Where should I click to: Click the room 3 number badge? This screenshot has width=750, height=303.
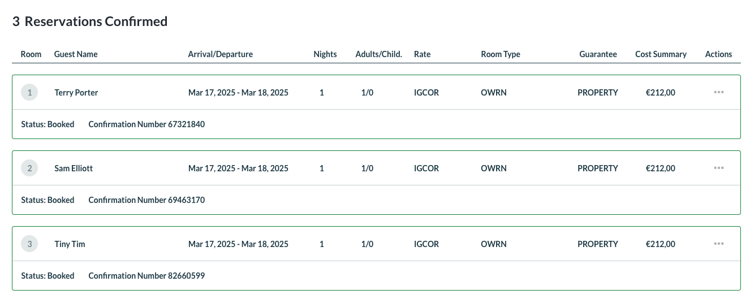point(29,244)
